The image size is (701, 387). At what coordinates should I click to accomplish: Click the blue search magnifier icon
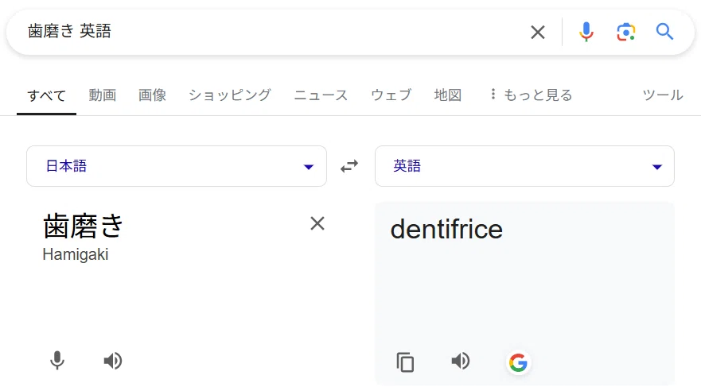[x=664, y=32]
